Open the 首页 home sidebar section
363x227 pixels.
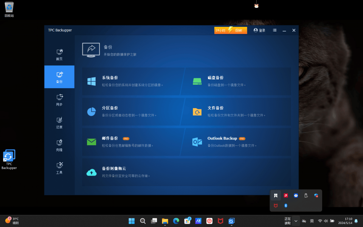point(59,54)
